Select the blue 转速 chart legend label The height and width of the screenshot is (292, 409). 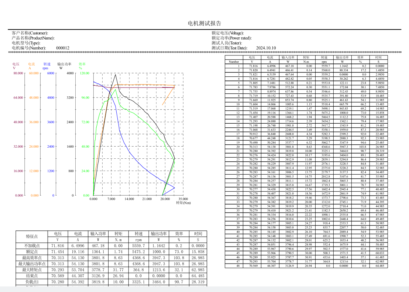point(47,64)
